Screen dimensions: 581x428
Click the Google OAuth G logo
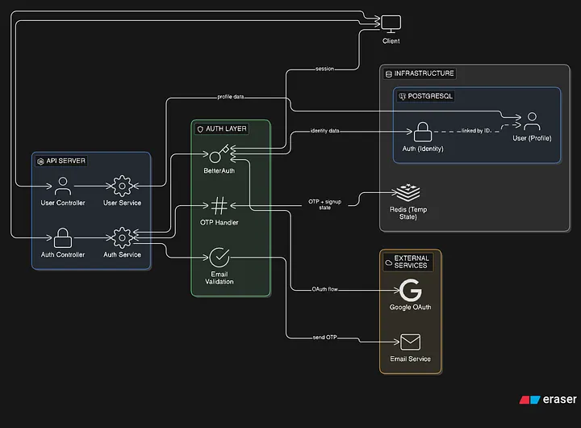tap(410, 290)
